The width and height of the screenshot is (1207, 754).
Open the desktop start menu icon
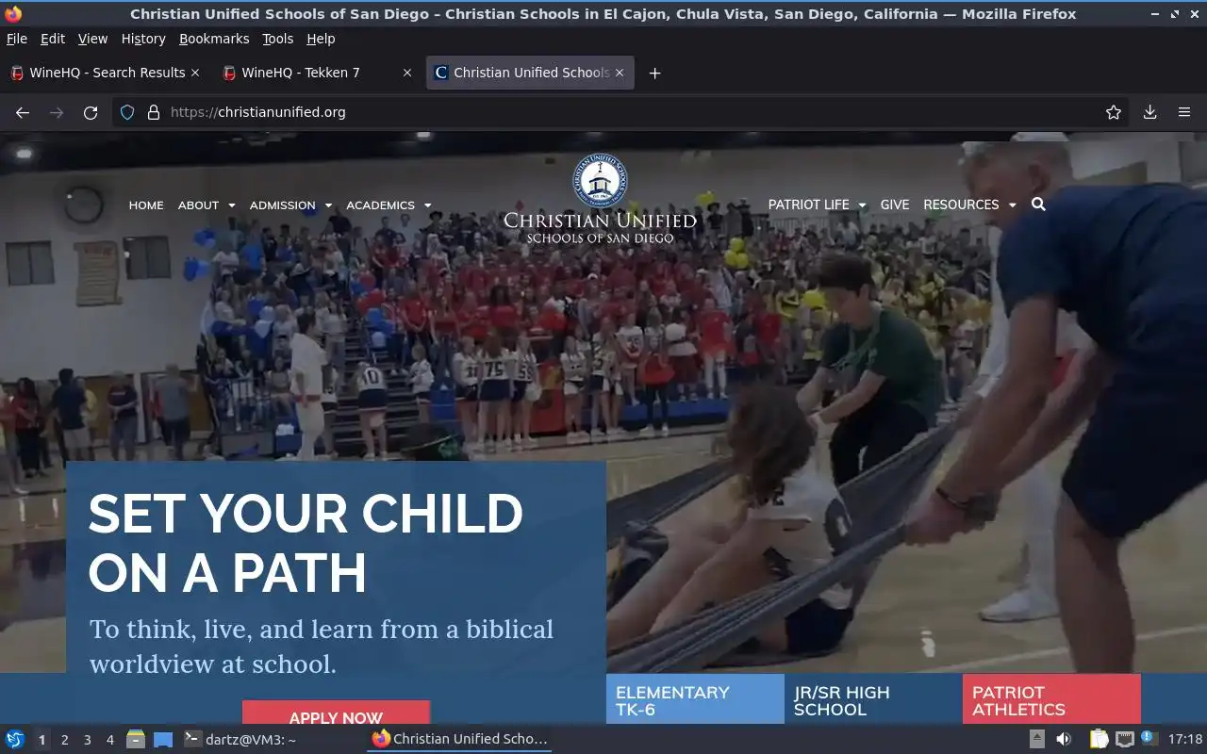point(15,740)
